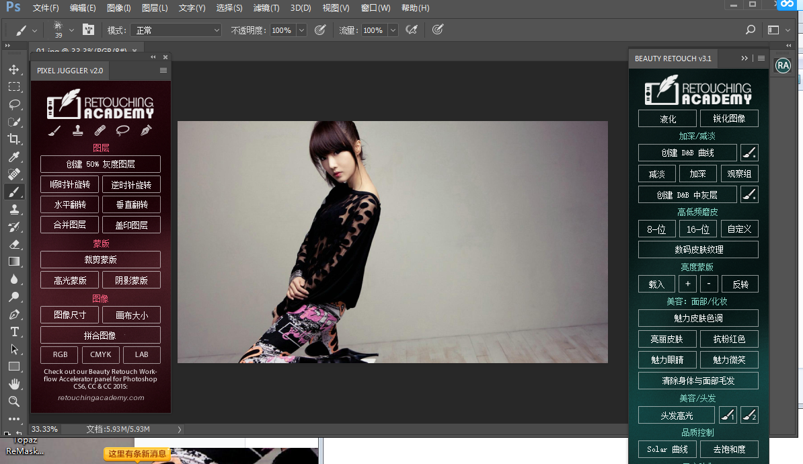Expand the opacity slider dropdown arrow
The height and width of the screenshot is (464, 803).
(x=302, y=30)
